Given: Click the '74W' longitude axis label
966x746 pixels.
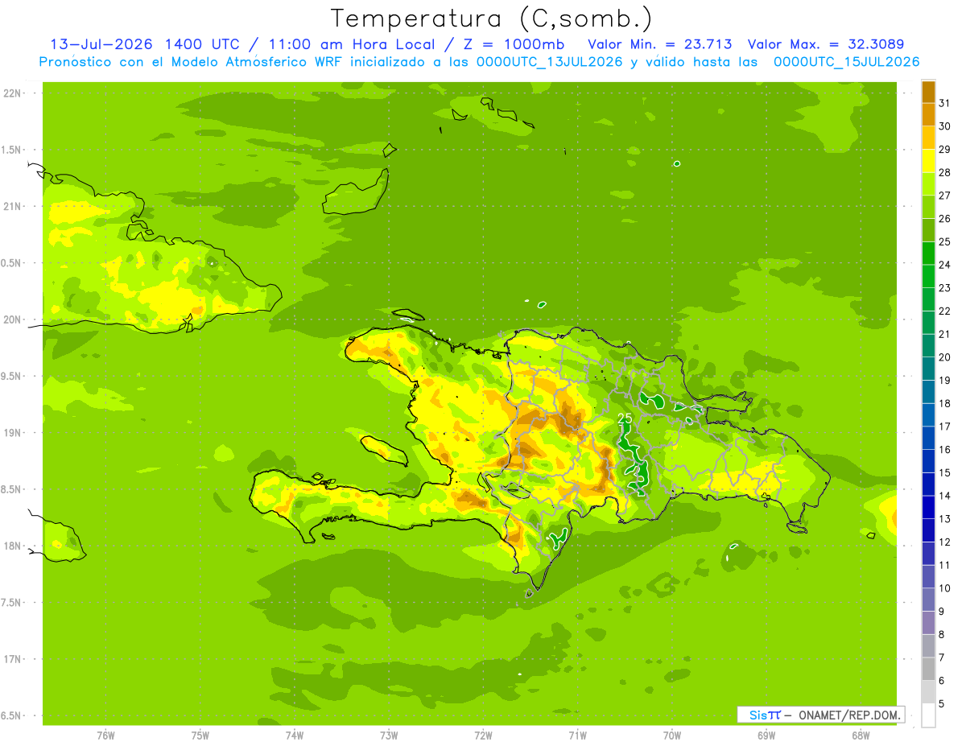Looking at the screenshot, I should pyautogui.click(x=295, y=736).
